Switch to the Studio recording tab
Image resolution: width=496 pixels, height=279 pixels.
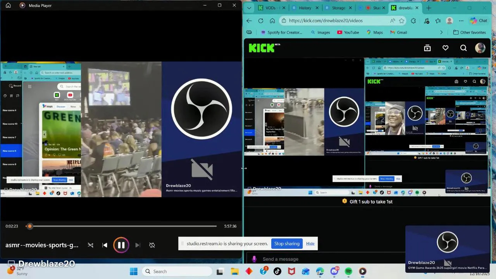click(372, 8)
